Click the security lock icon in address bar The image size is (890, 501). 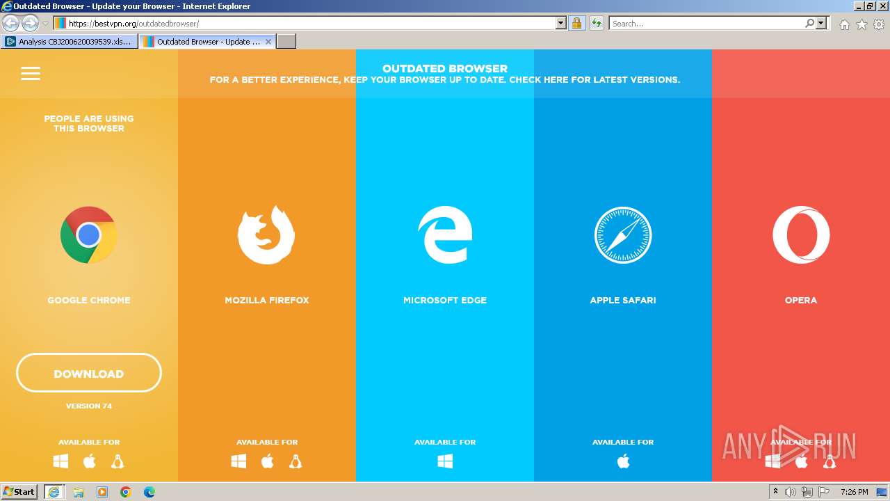tap(576, 23)
